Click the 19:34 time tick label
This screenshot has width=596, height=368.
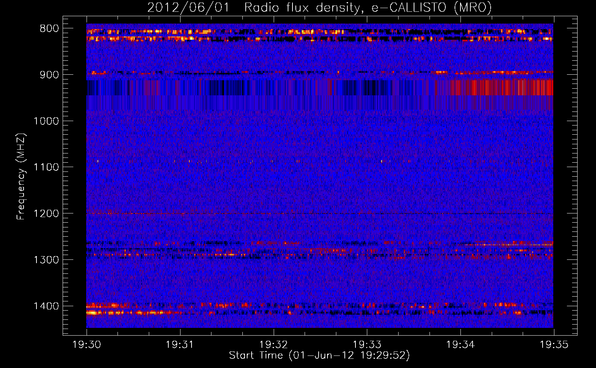click(460, 345)
